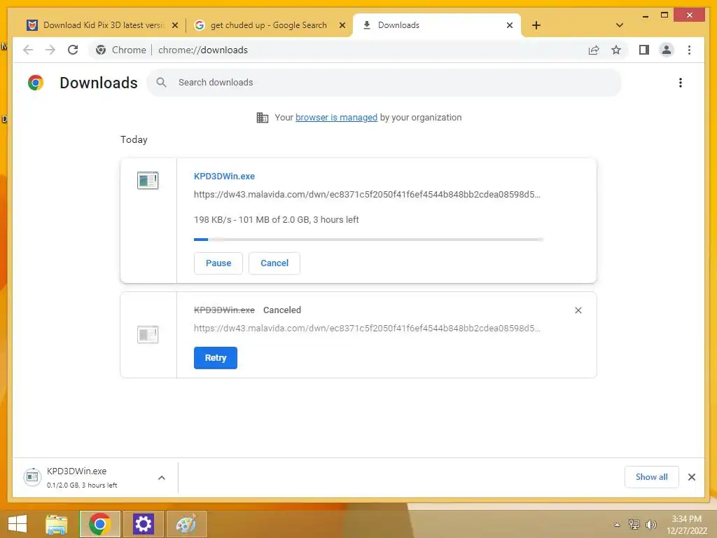The image size is (717, 538).
Task: Open the Chrome profile avatar
Action: coord(667,50)
